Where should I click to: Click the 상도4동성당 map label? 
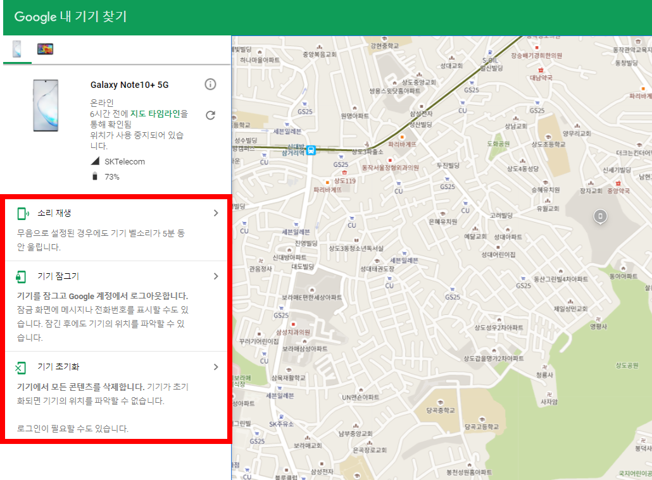(x=523, y=169)
